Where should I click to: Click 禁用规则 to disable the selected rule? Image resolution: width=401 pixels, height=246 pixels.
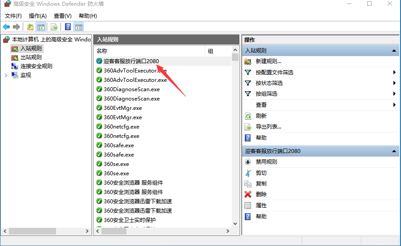tap(266, 162)
